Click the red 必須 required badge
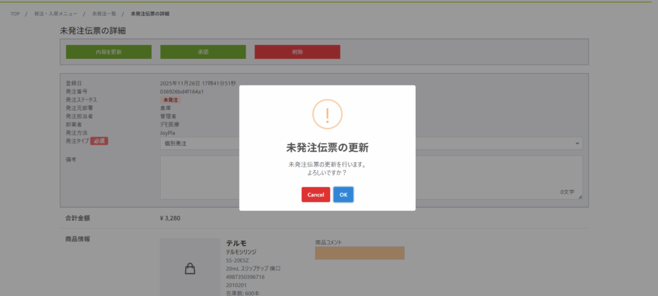Screen dimensions: 658x296 coord(99,141)
